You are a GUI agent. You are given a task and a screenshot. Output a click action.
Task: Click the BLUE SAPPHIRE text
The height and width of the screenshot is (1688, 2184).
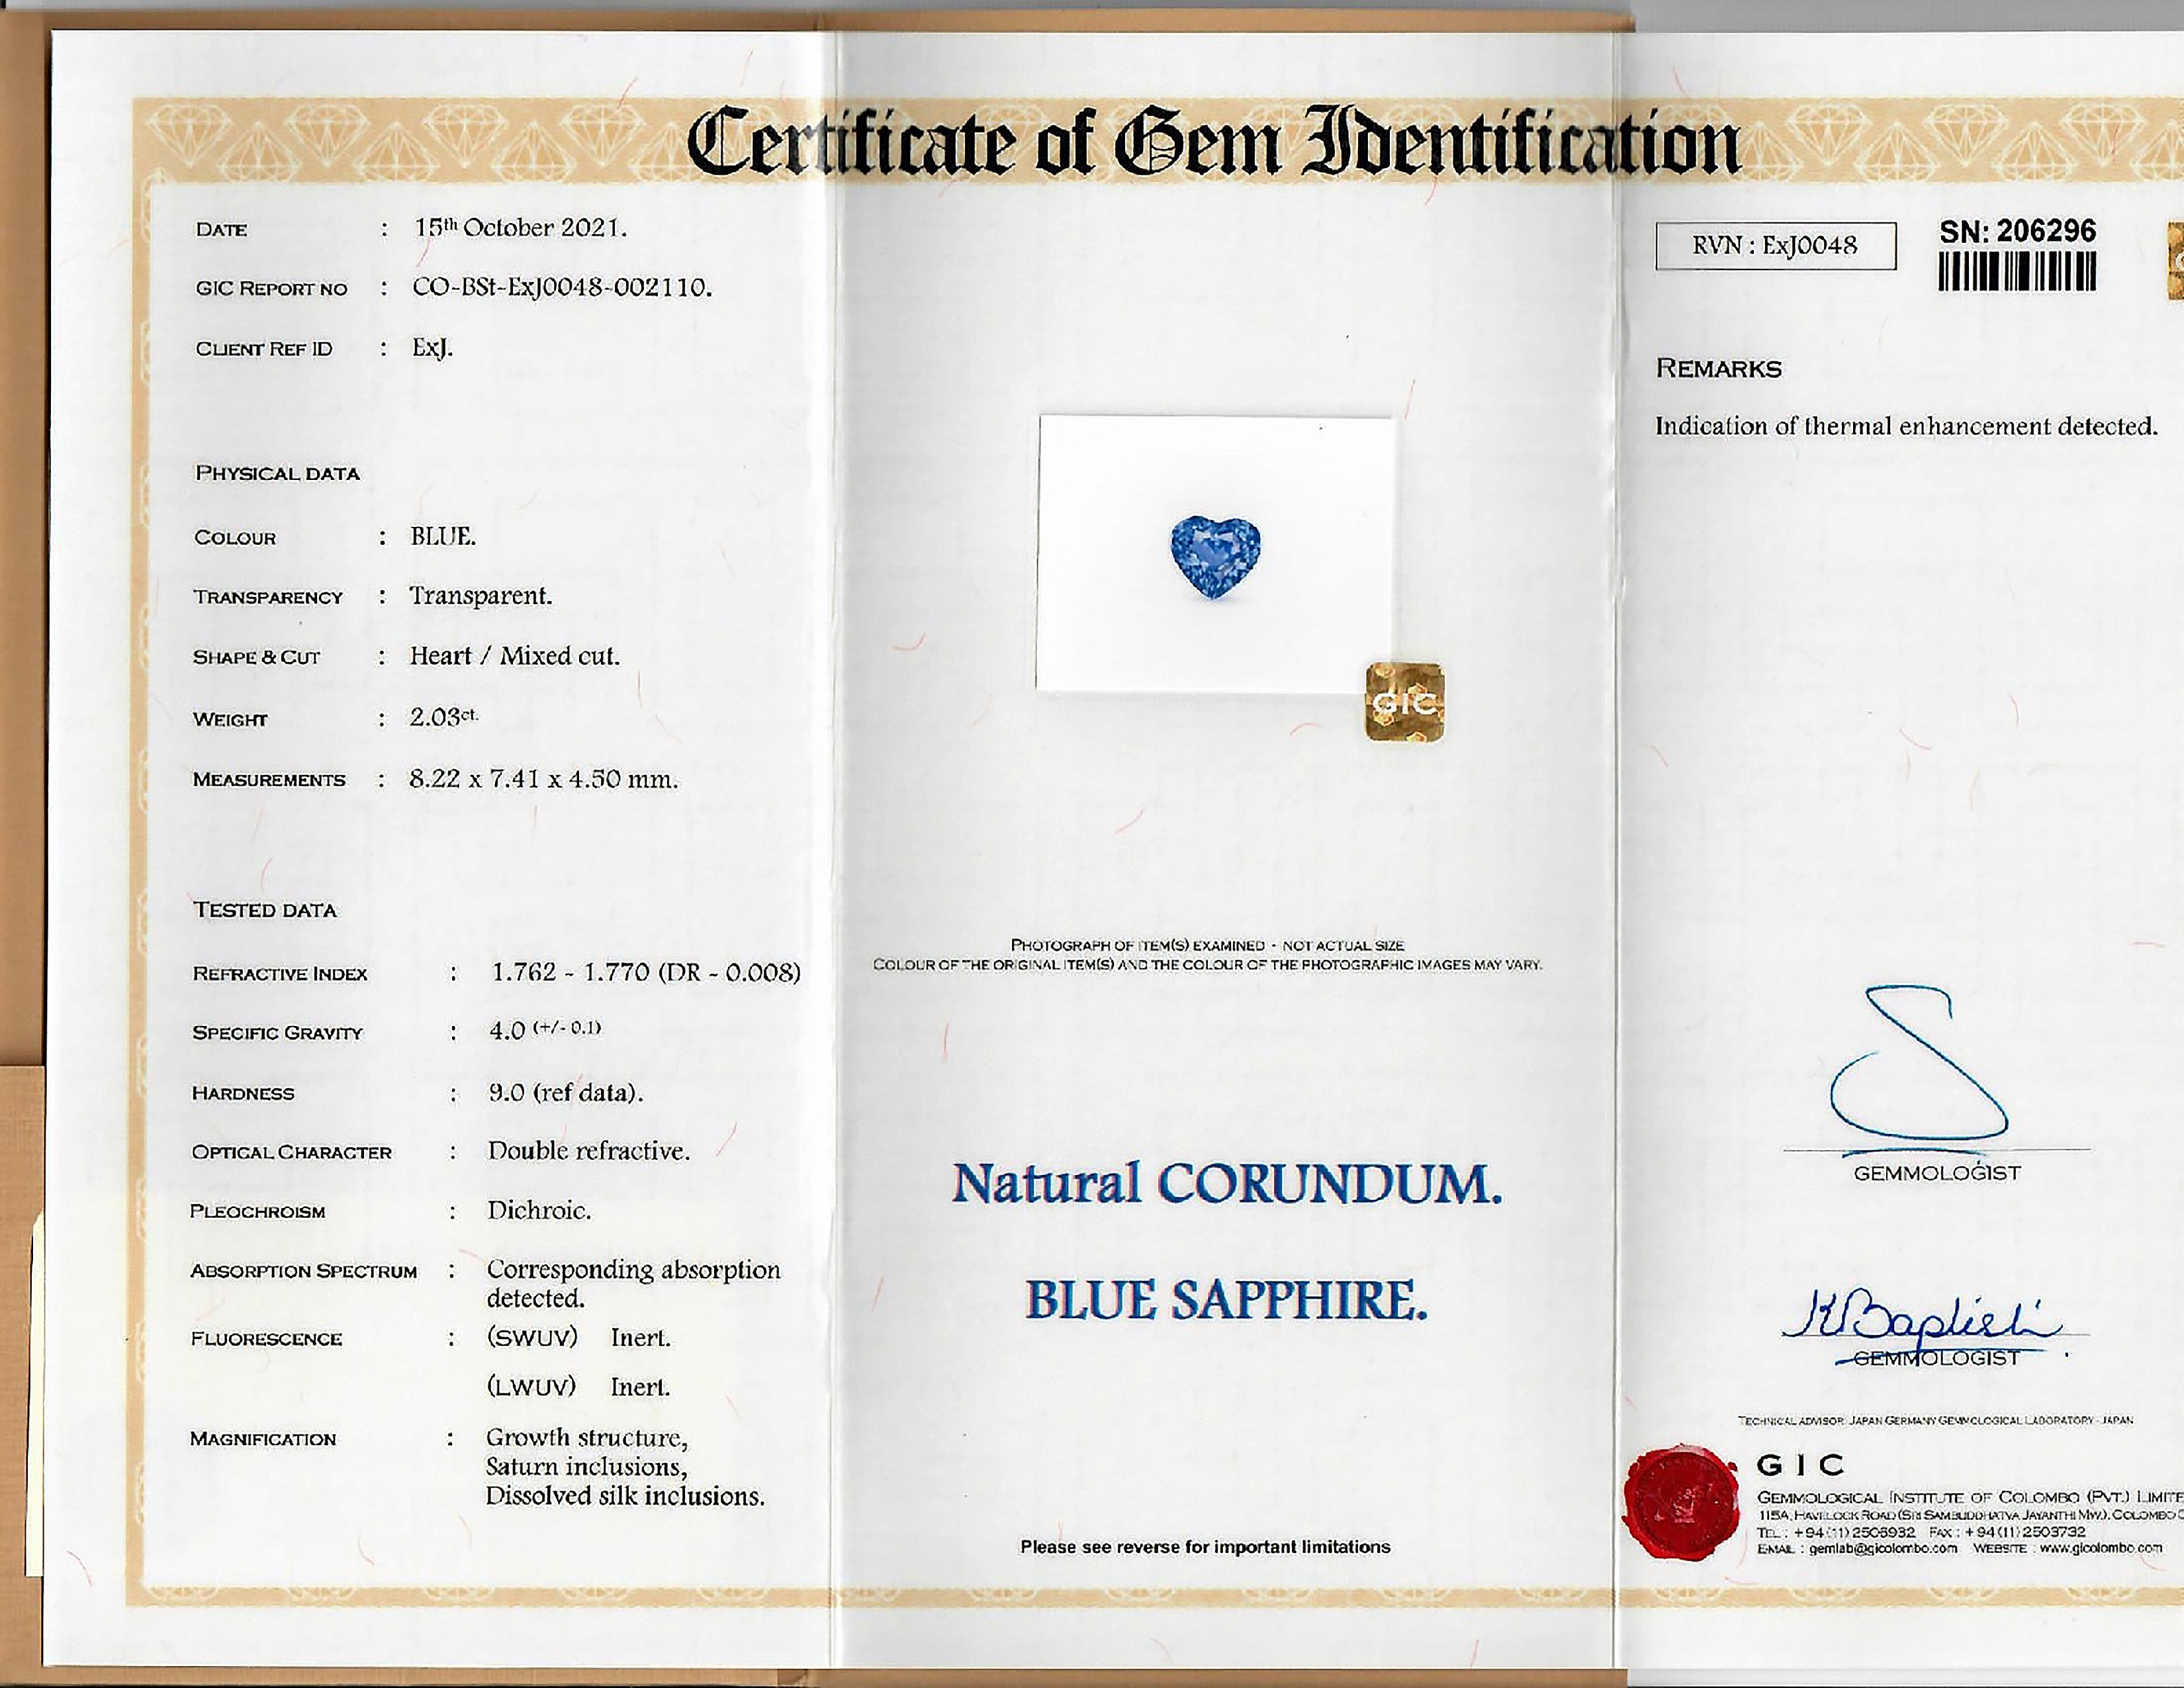(x=1226, y=1300)
